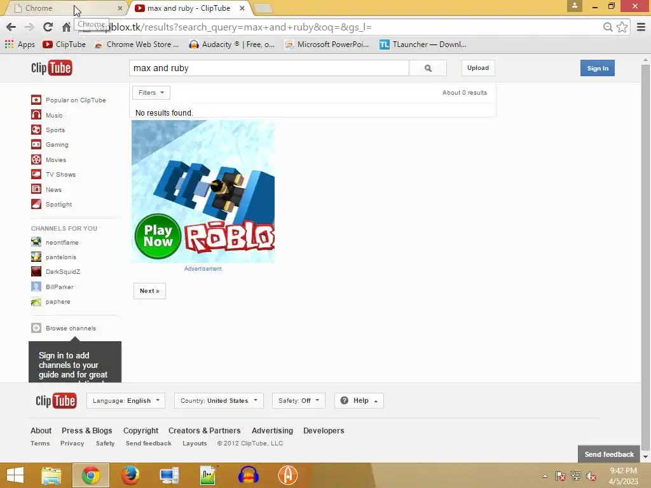Open DarkSquidZ channel avatar
Image resolution: width=651 pixels, height=488 pixels.
[x=36, y=271]
